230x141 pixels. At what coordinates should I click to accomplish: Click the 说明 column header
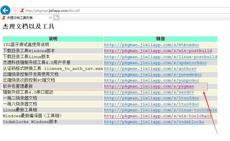[x=53, y=39]
